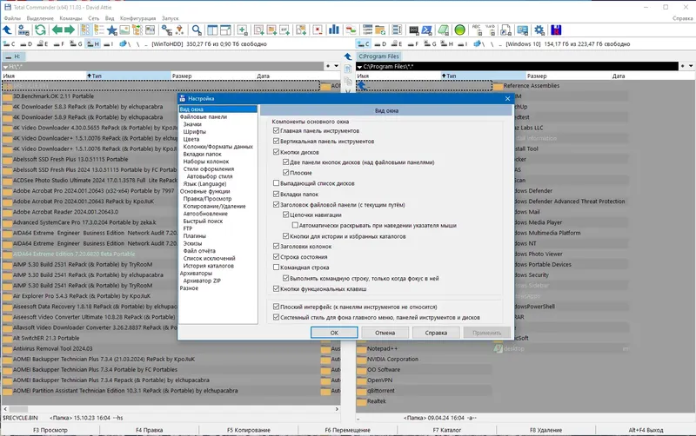Enable the Командная строка checkbox

(276, 268)
